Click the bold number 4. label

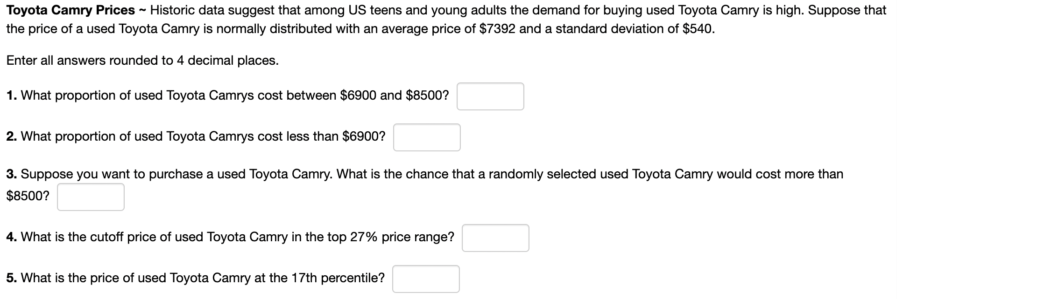click(12, 237)
